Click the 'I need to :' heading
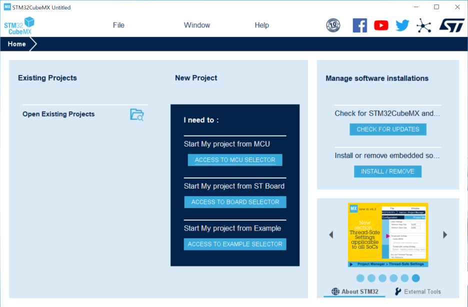This screenshot has height=307, width=468. pyautogui.click(x=201, y=120)
